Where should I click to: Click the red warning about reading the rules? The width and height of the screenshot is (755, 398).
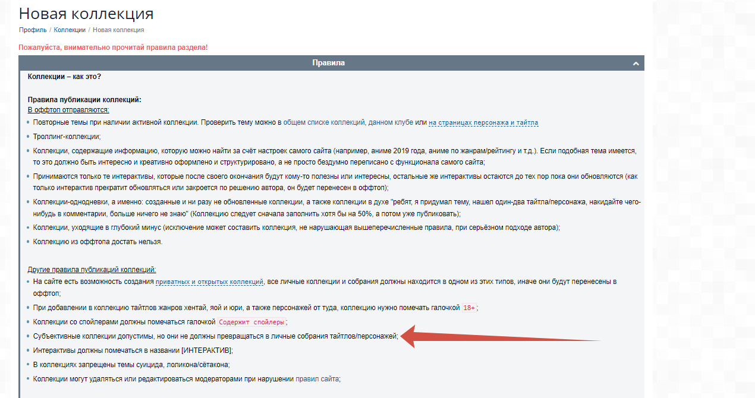(x=113, y=47)
